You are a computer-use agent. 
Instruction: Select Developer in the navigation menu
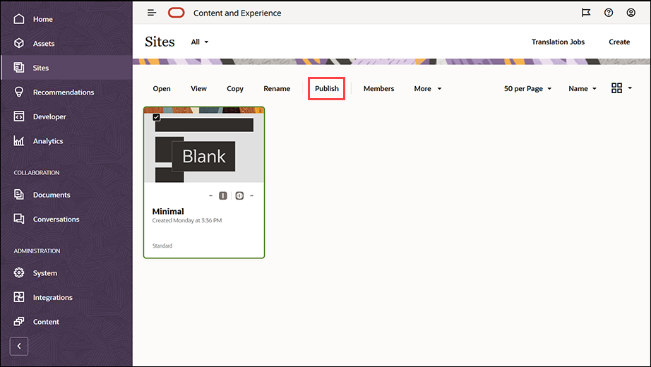click(49, 116)
